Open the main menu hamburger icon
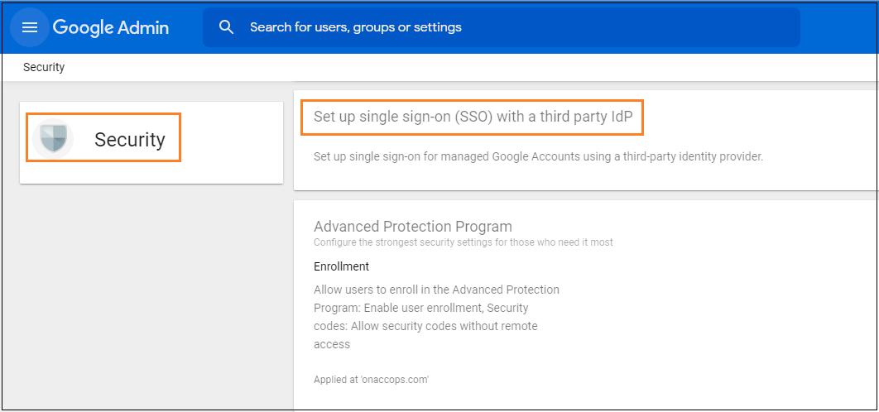 30,27
